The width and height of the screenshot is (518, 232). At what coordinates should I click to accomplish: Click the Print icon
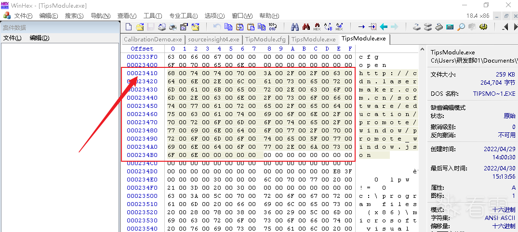pyautogui.click(x=173, y=27)
